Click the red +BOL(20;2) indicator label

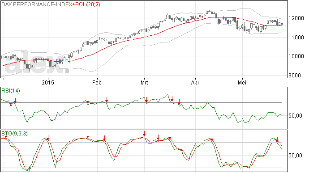tap(86, 4)
